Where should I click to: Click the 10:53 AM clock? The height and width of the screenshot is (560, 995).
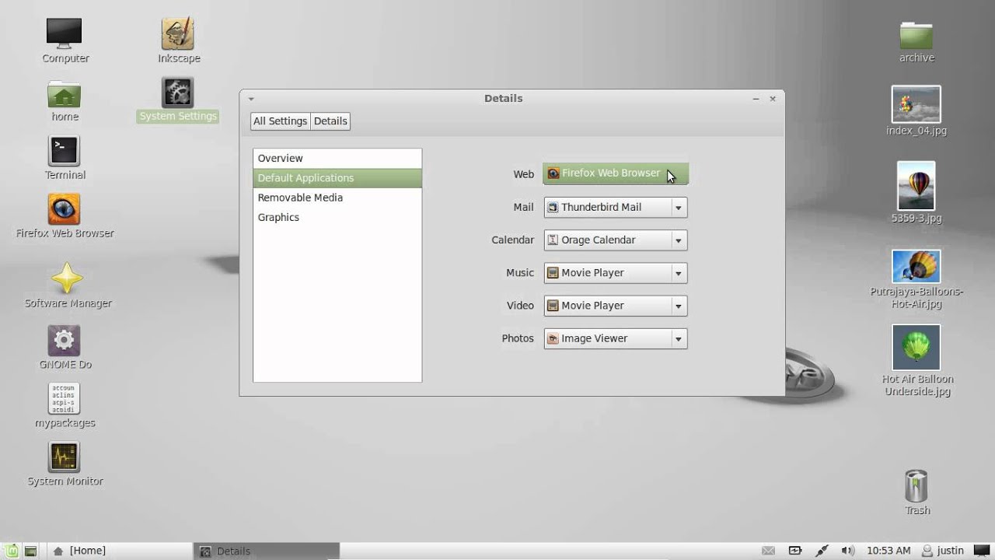889,551
